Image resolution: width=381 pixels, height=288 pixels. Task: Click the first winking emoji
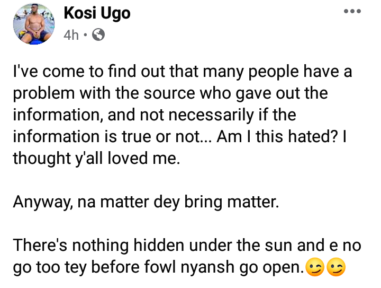pyautogui.click(x=315, y=267)
